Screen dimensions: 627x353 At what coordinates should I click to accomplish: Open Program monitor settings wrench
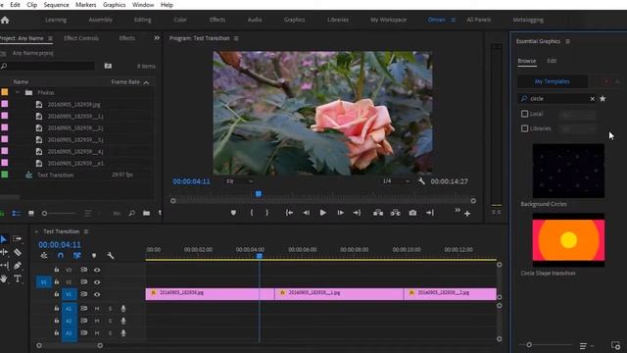pyautogui.click(x=421, y=181)
